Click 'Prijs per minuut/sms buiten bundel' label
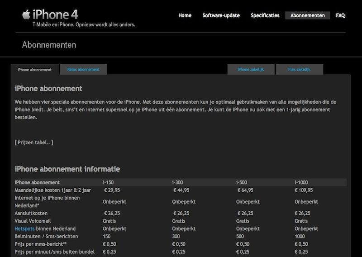Image resolution: width=362 pixels, height=257 pixels. [x=54, y=252]
